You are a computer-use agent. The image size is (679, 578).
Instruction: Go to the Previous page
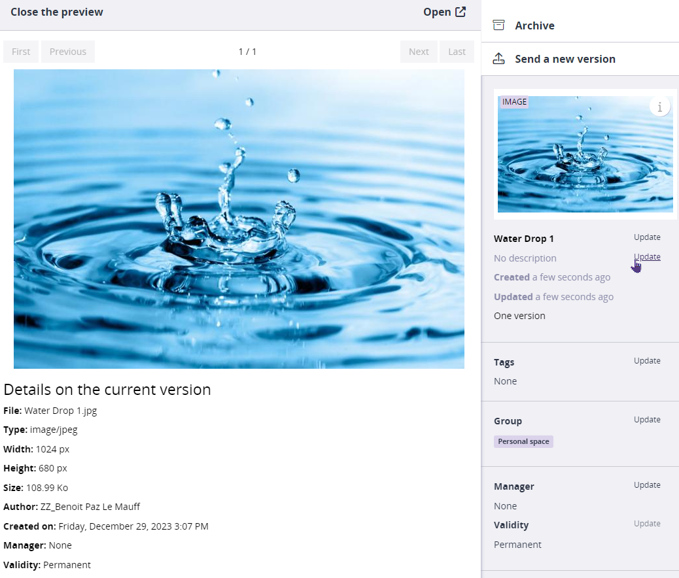(68, 52)
